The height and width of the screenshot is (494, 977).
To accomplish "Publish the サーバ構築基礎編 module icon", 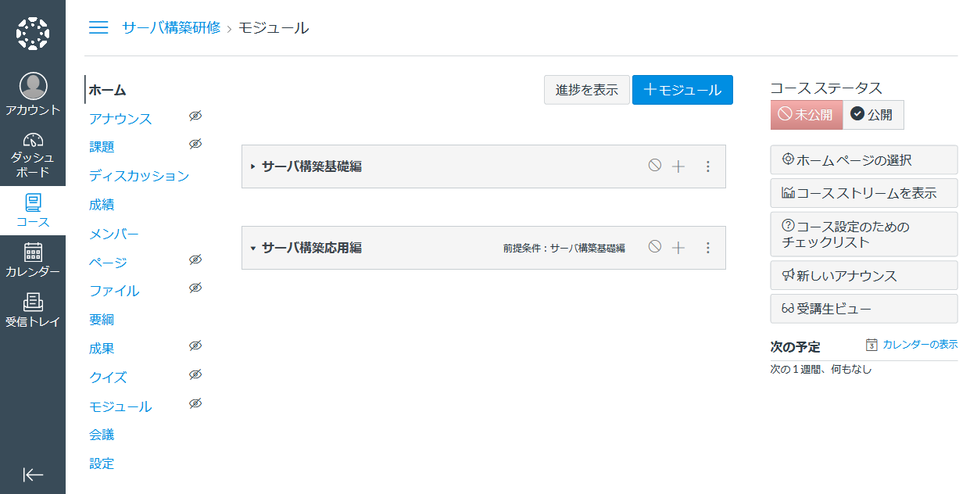I will (655, 166).
